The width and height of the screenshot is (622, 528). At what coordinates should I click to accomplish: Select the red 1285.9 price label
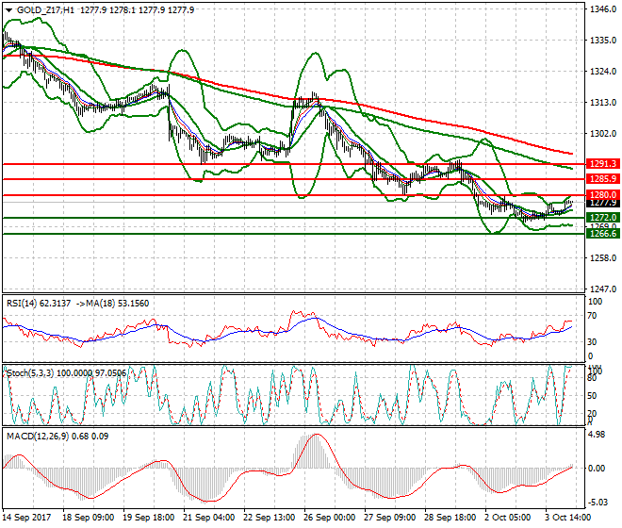602,178
